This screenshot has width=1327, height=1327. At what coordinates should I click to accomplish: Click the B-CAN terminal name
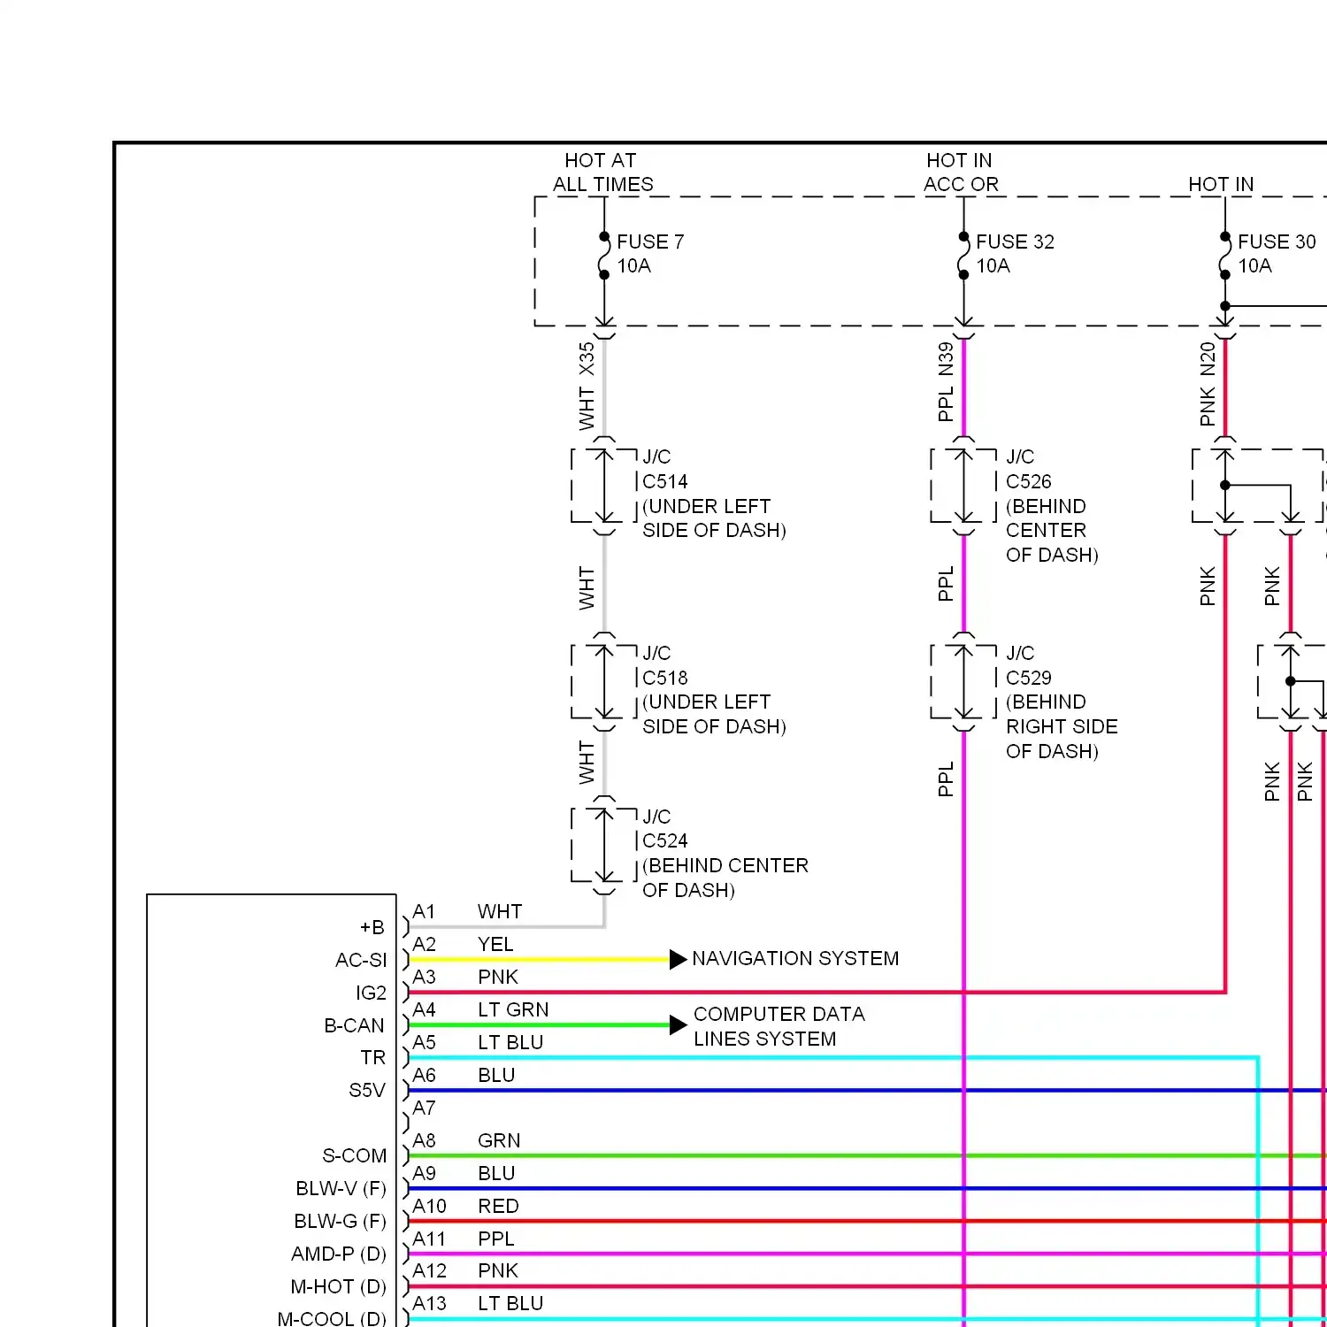tap(354, 1026)
